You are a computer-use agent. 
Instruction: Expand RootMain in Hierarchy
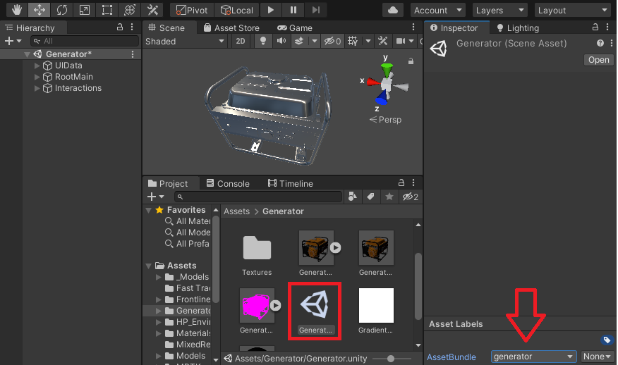(37, 77)
